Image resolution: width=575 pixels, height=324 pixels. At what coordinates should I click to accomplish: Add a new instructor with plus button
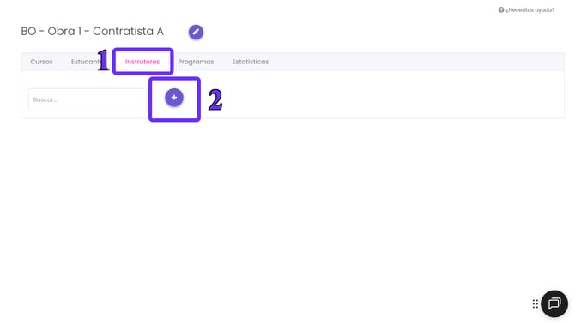[174, 98]
